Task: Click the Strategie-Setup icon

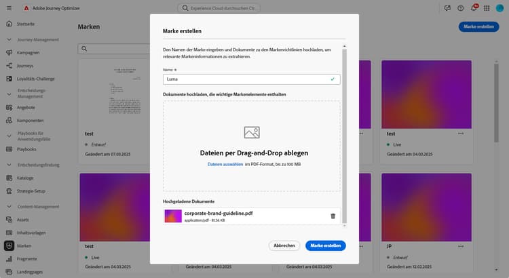Action: pyautogui.click(x=9, y=191)
